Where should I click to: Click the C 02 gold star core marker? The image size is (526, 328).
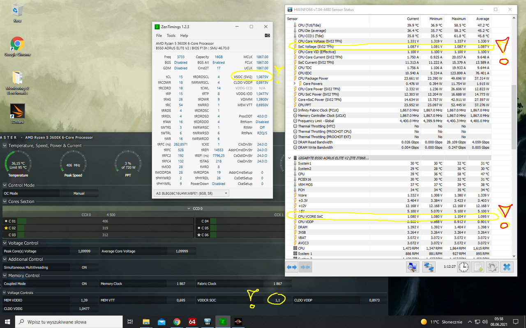(6, 228)
